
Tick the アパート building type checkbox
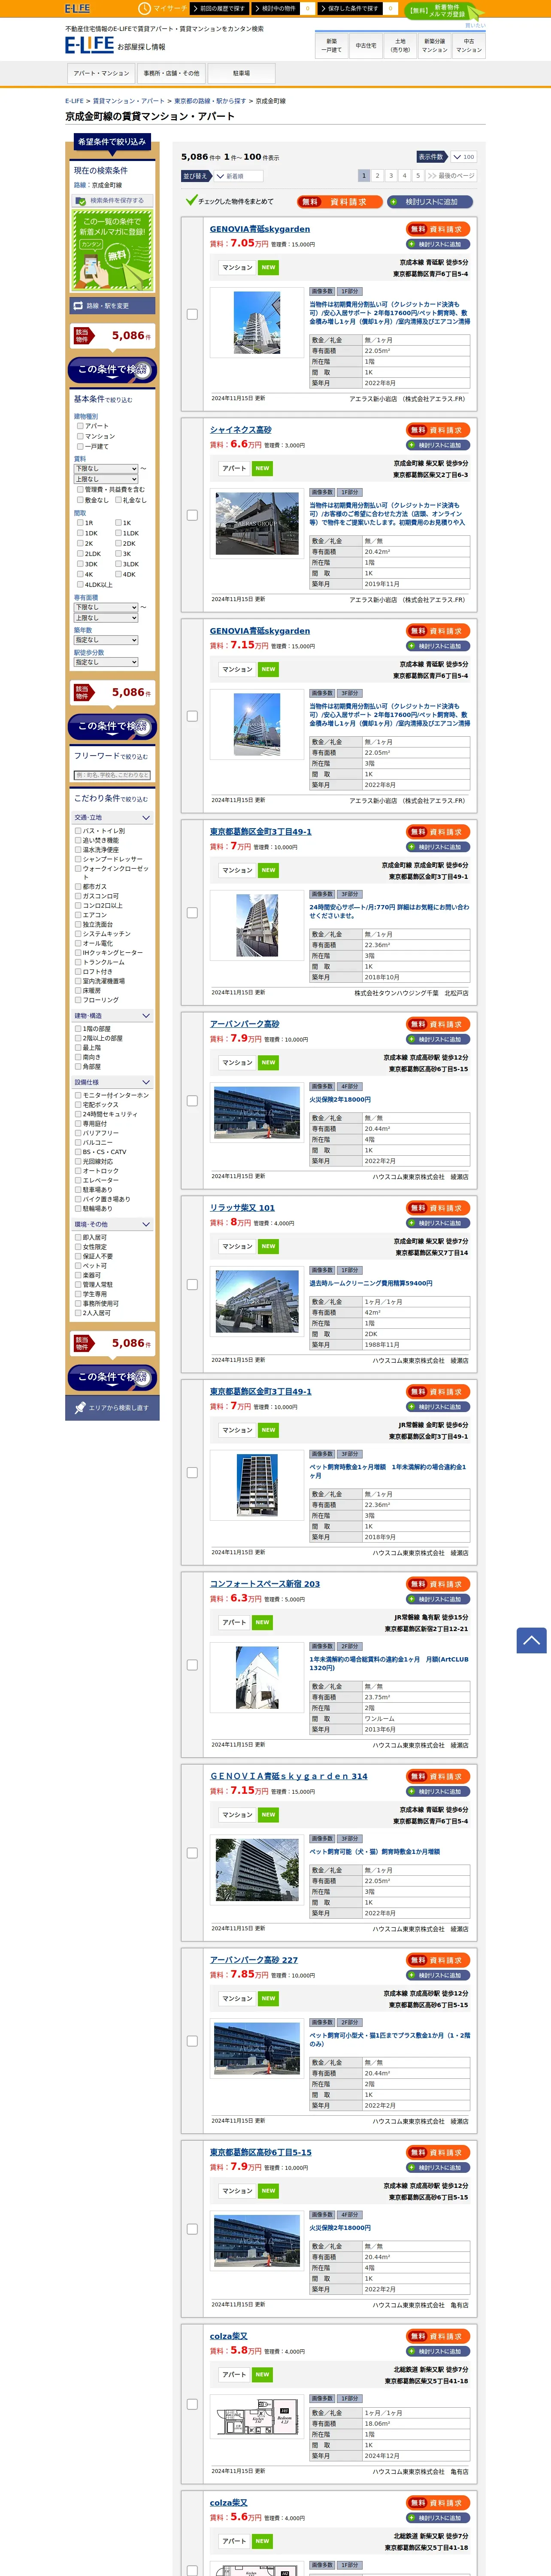80,426
